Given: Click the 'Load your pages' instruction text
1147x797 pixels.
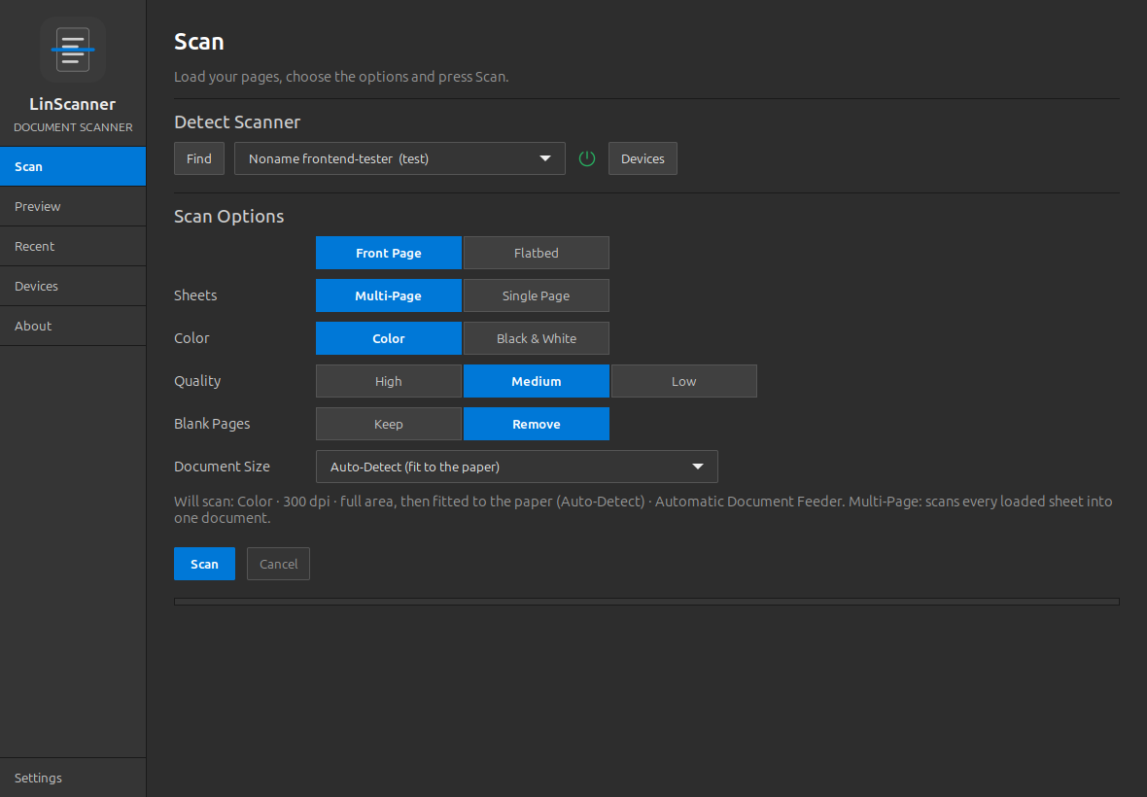Looking at the screenshot, I should pos(341,77).
